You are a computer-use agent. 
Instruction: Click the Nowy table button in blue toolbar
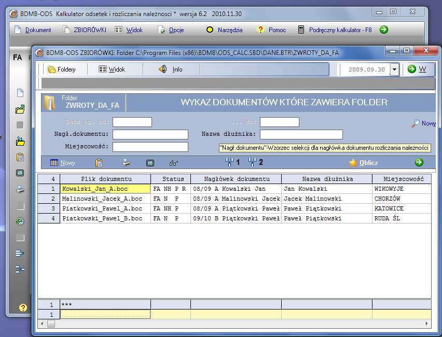point(62,163)
